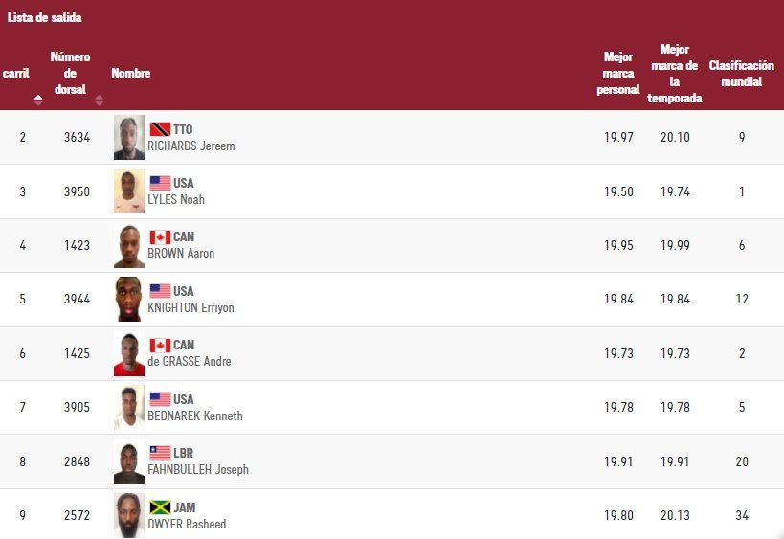784x539 pixels.
Task: Click the Liberia flag beside Joseph Fahnbulleh
Action: [160, 453]
